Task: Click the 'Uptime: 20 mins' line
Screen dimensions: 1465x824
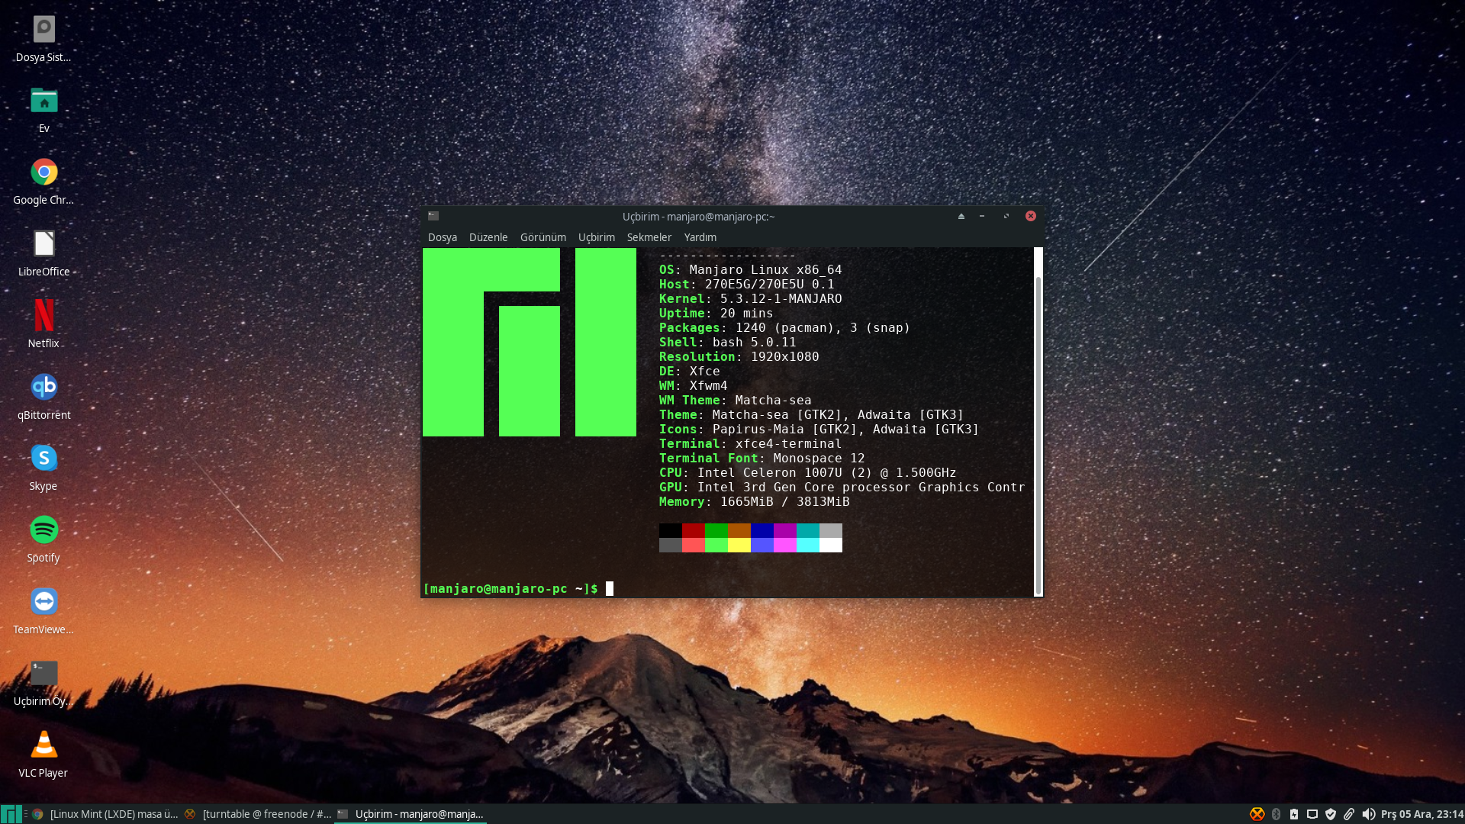Action: pyautogui.click(x=716, y=313)
